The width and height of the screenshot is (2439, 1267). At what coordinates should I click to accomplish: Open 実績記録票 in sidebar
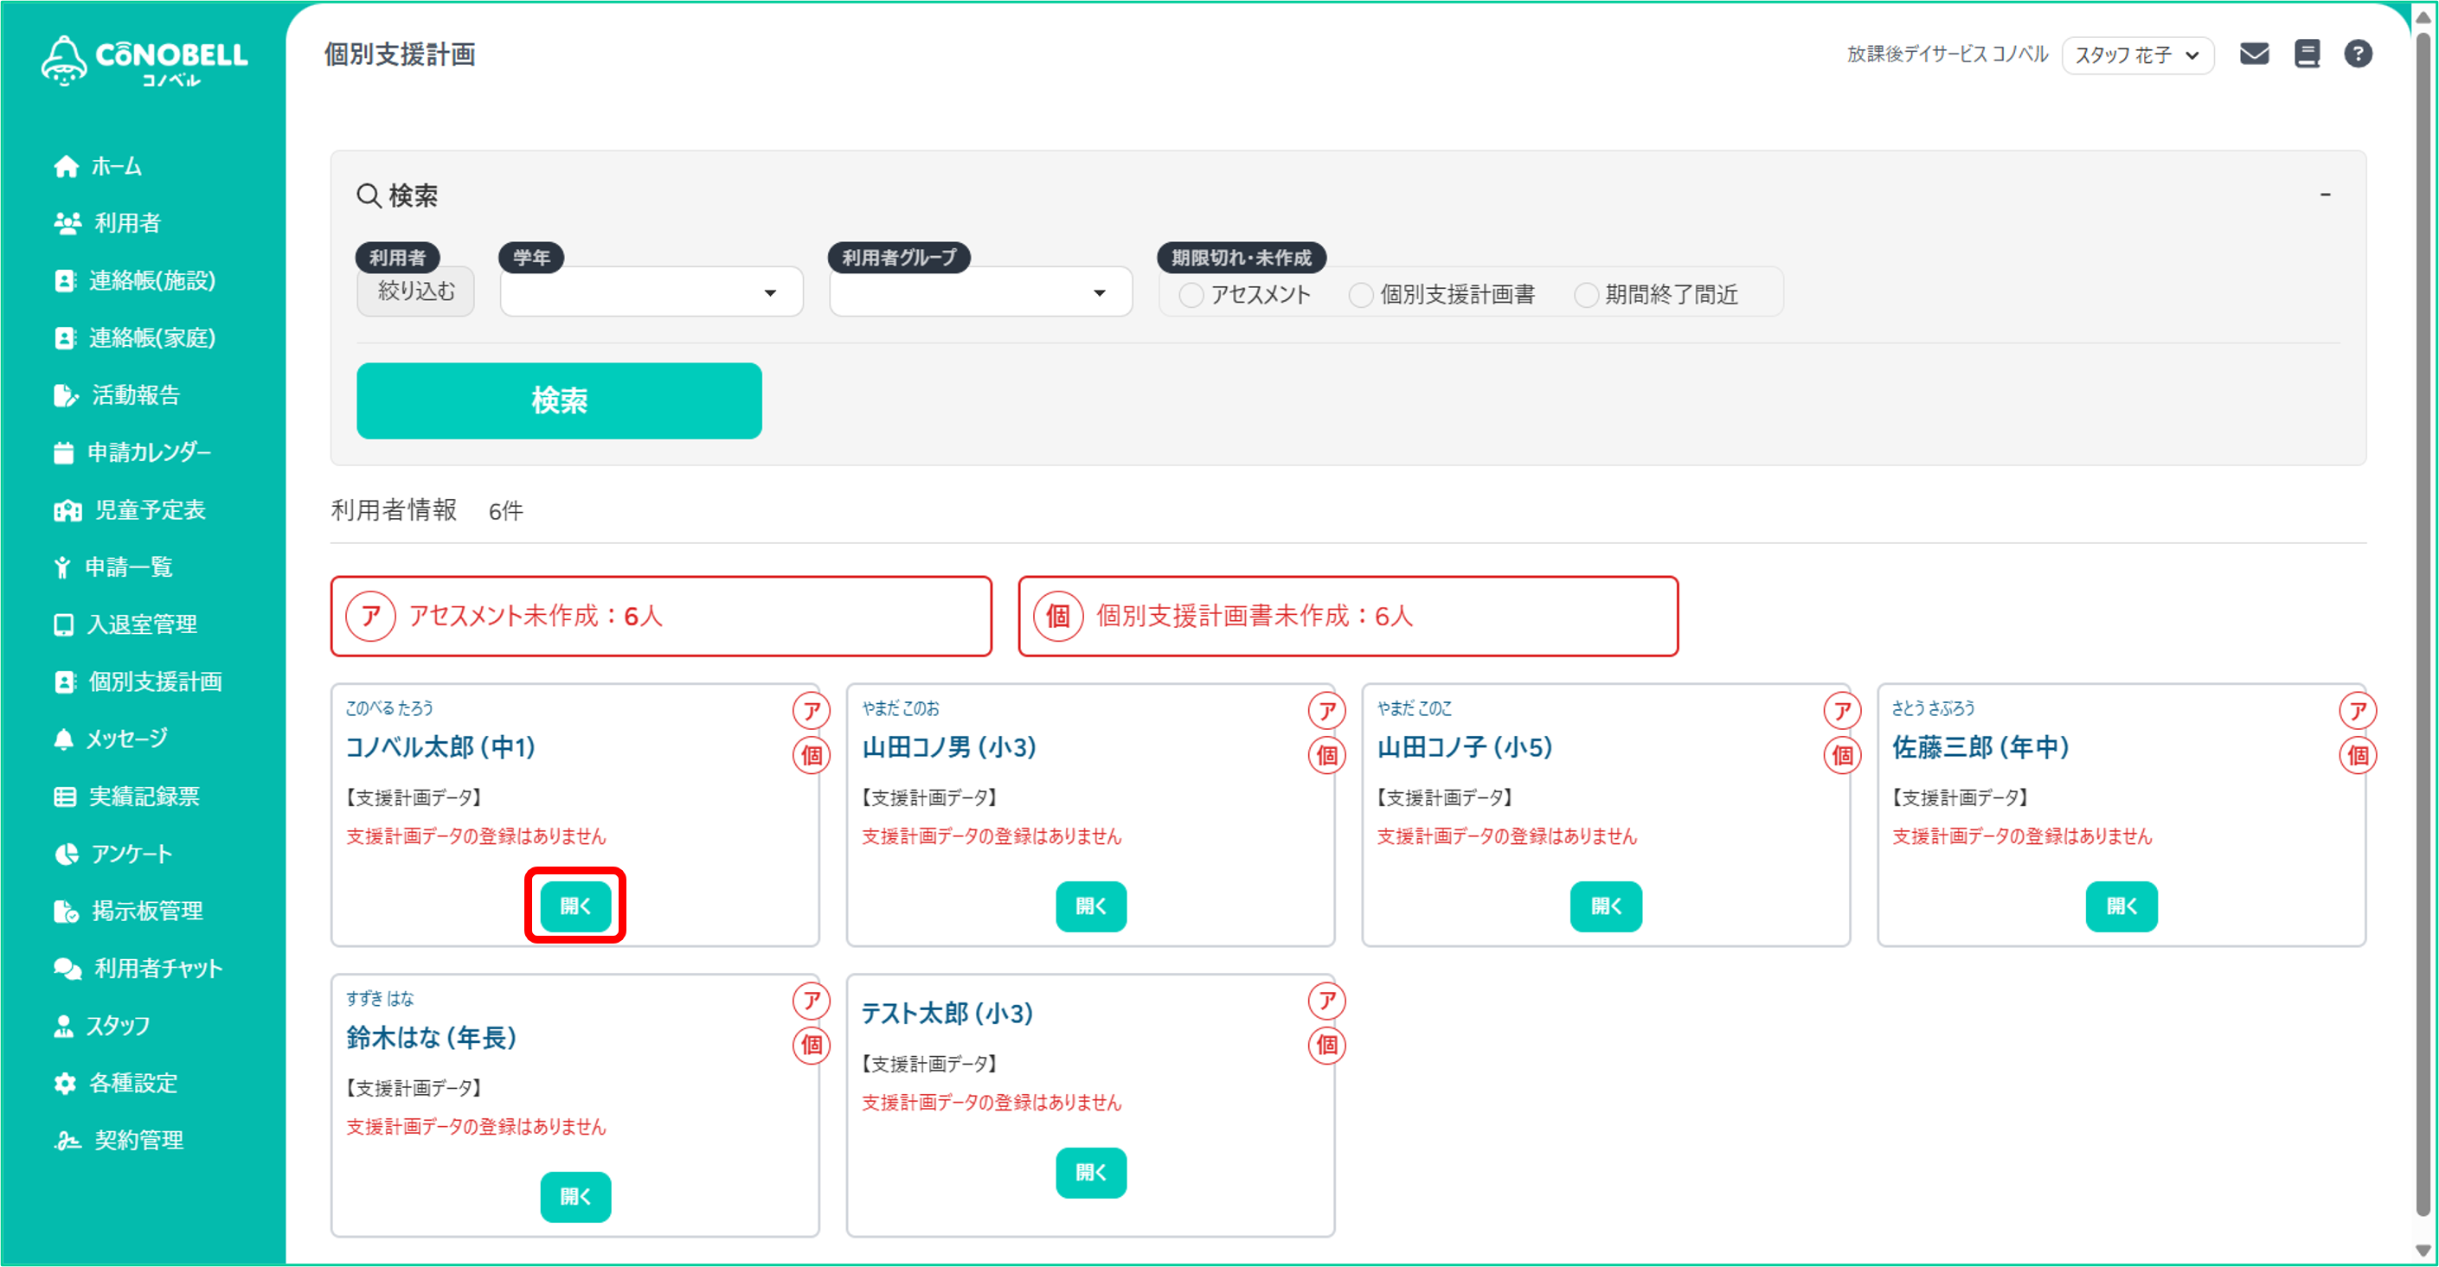tap(127, 797)
